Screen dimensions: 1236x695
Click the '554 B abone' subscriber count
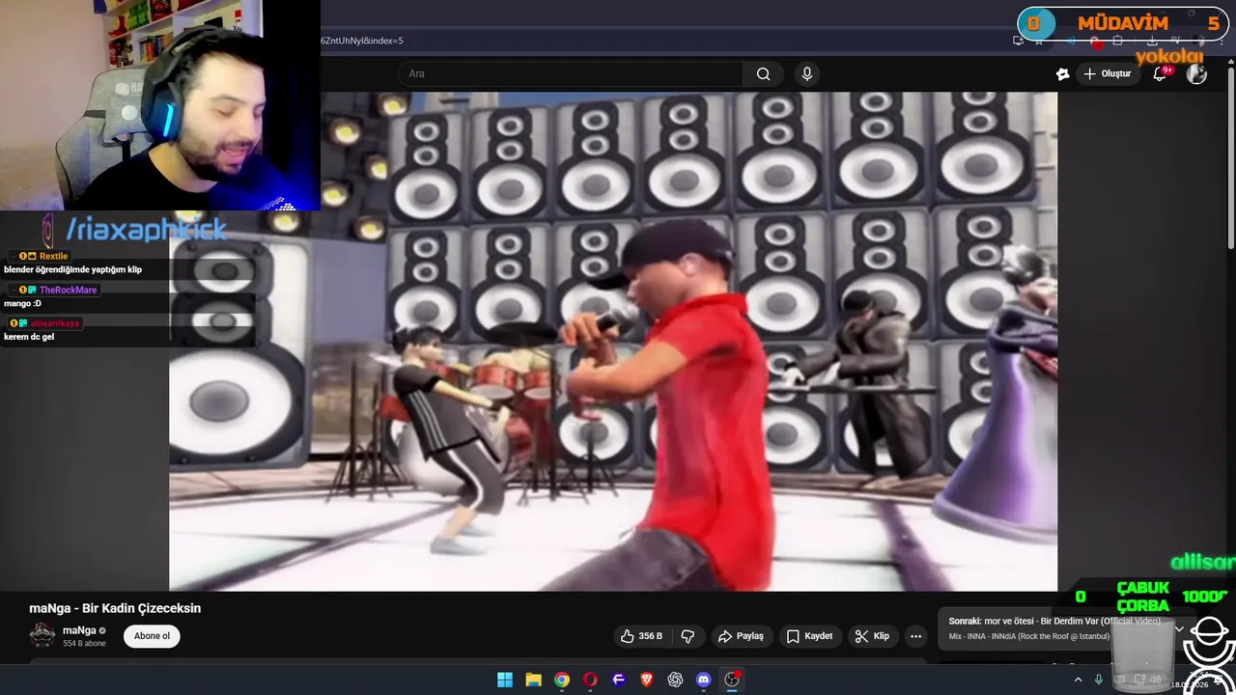84,644
